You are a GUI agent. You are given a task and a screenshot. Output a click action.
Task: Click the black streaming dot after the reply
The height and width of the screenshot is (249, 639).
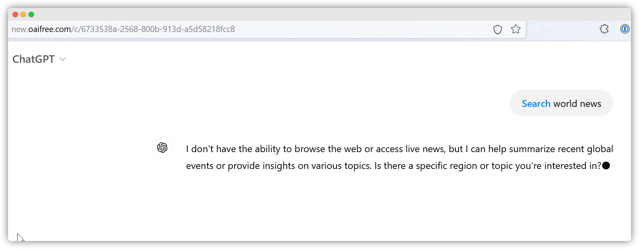[606, 166]
